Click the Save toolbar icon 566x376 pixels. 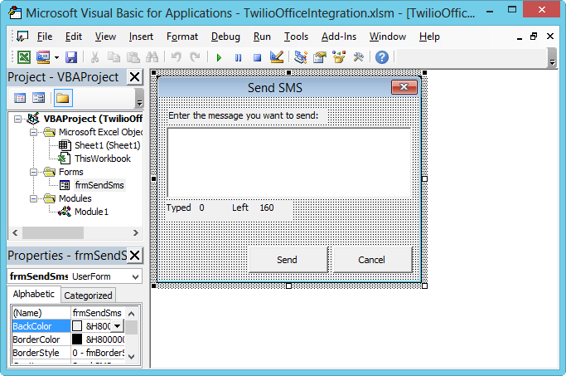tap(71, 57)
